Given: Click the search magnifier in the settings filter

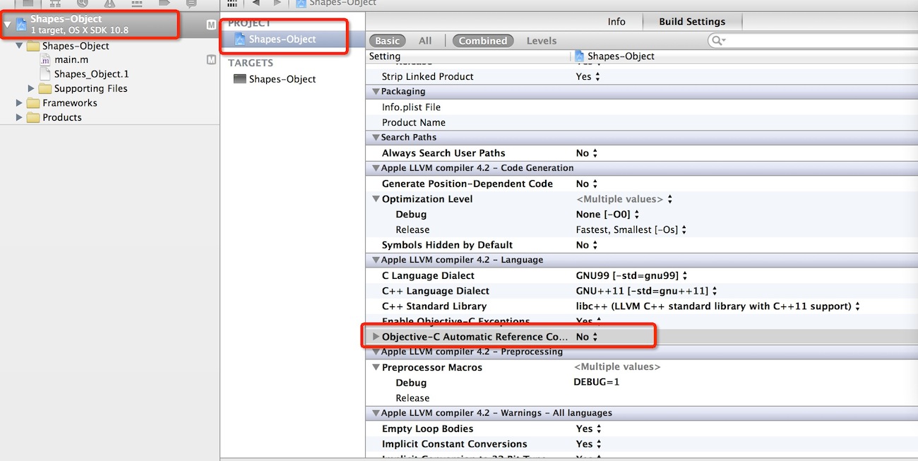Looking at the screenshot, I should point(718,41).
